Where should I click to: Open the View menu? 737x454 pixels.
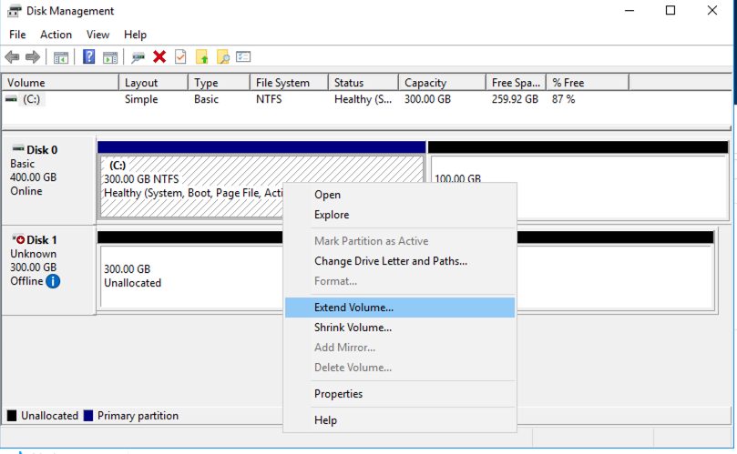97,35
